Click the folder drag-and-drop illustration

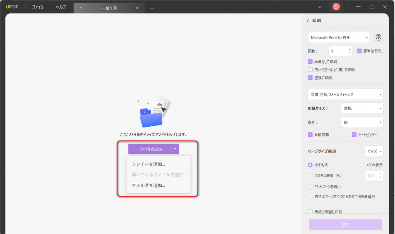click(x=154, y=112)
